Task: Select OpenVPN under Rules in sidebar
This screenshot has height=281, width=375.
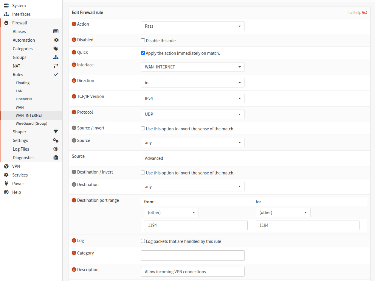Action: 24,99
